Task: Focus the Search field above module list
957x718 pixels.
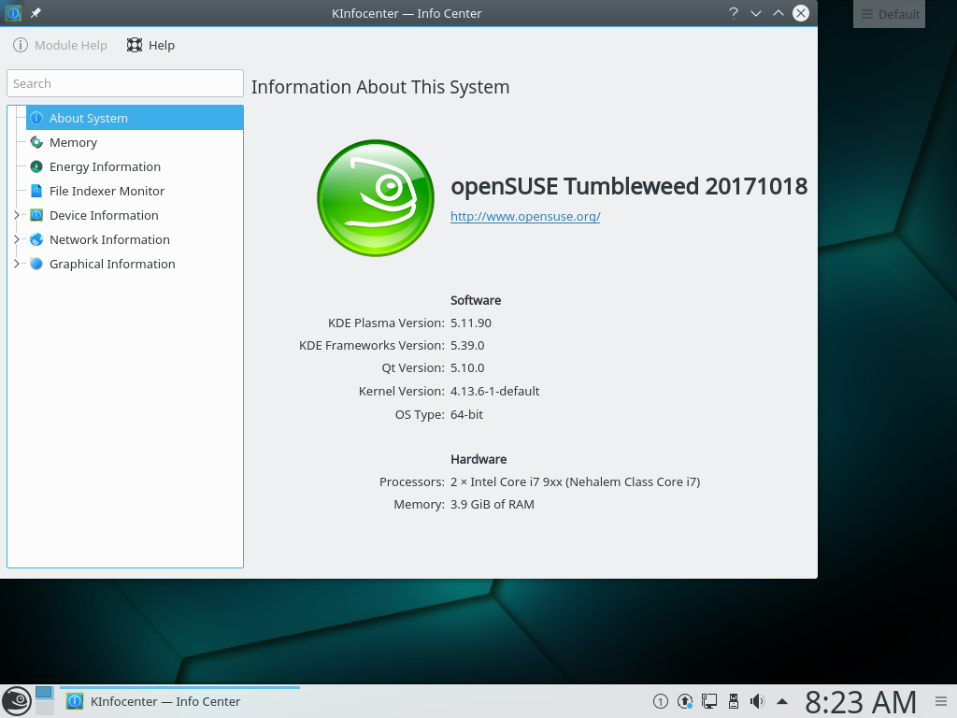Action: [x=125, y=83]
